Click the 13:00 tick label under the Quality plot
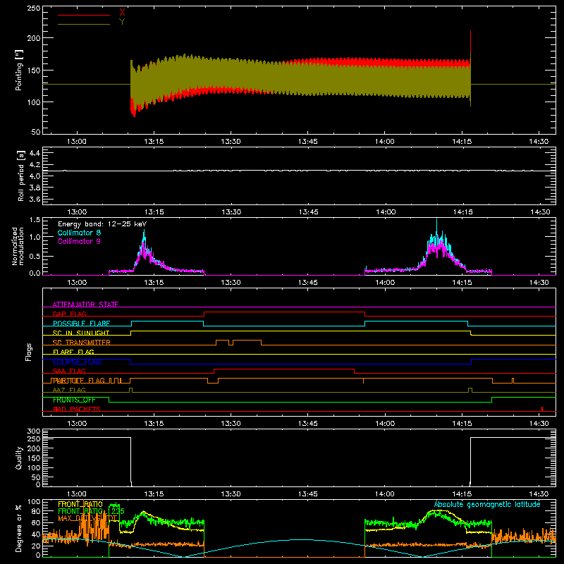 point(77,494)
